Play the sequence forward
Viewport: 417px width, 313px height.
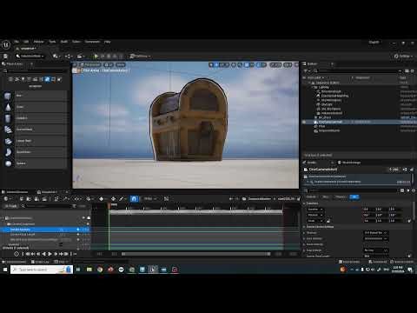(x=50, y=254)
